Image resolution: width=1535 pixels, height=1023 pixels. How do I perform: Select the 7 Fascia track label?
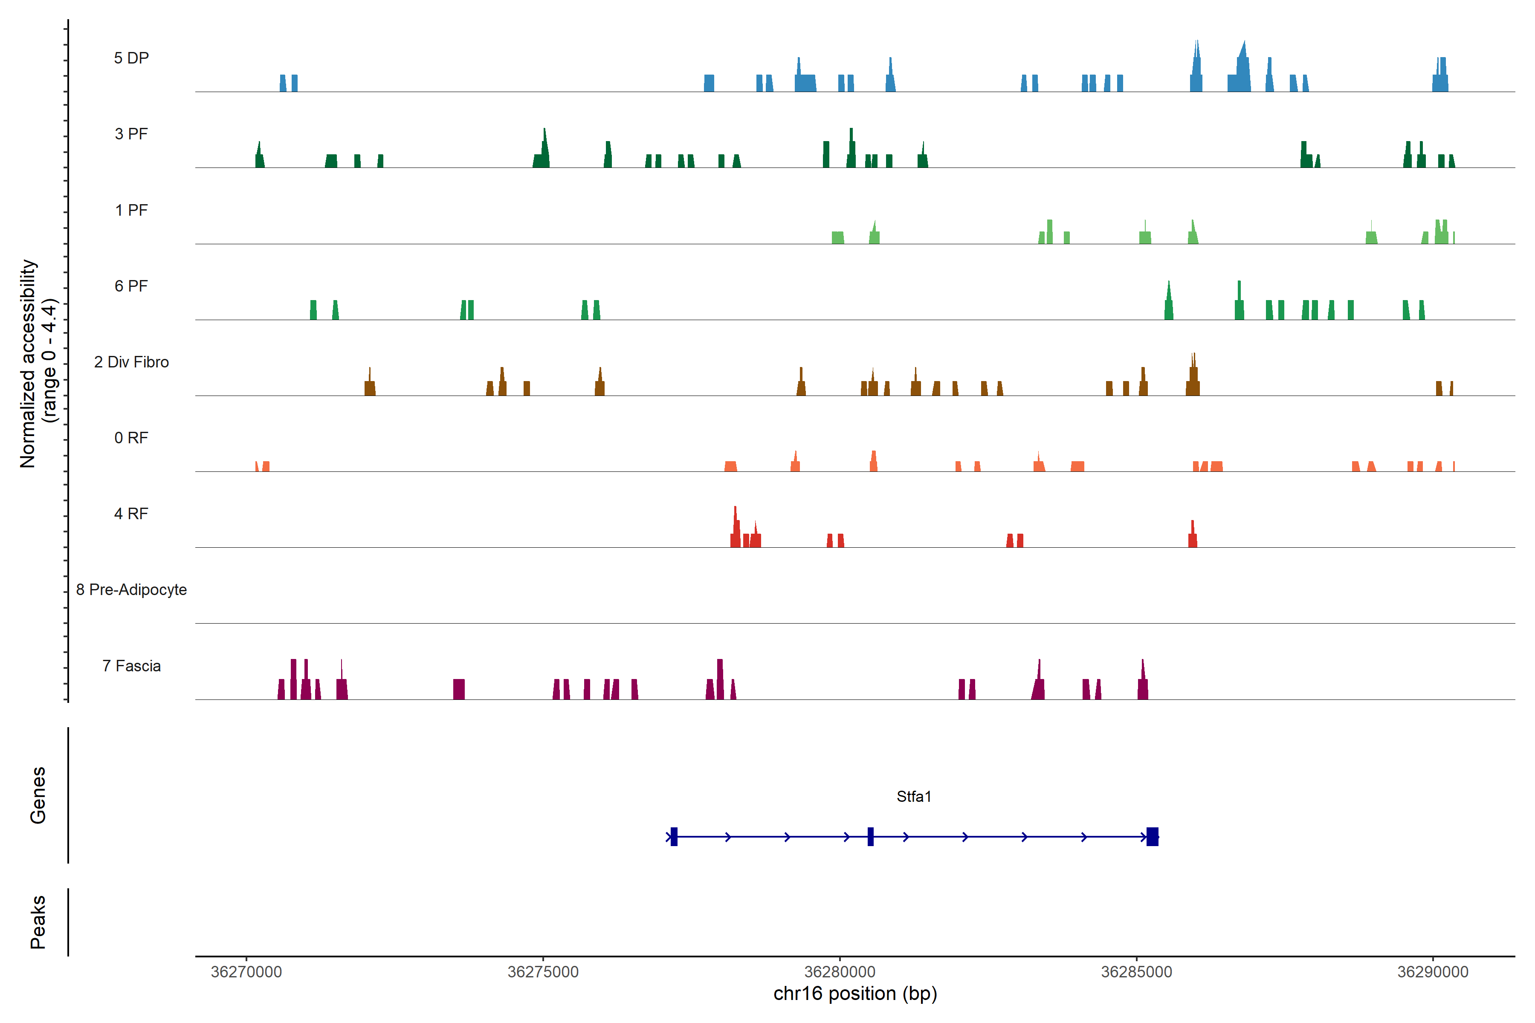pos(131,665)
